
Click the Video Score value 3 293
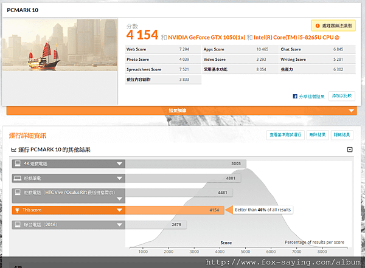click(261, 60)
